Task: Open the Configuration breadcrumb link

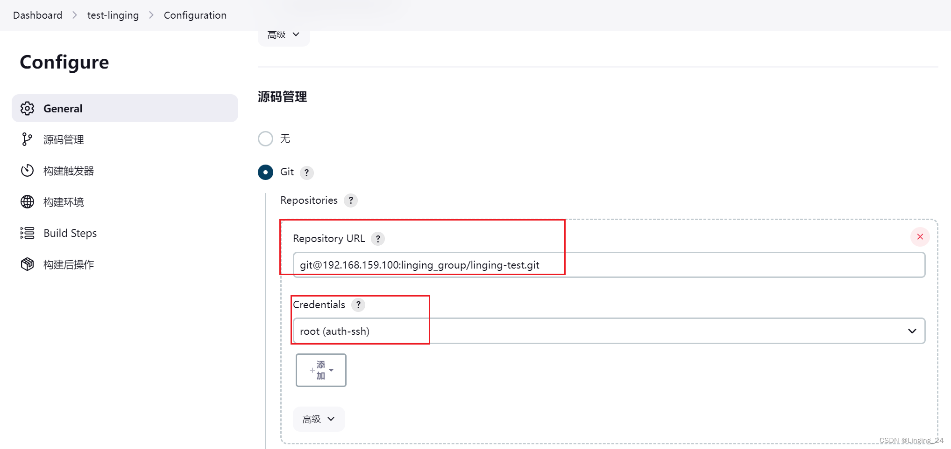Action: tap(195, 15)
